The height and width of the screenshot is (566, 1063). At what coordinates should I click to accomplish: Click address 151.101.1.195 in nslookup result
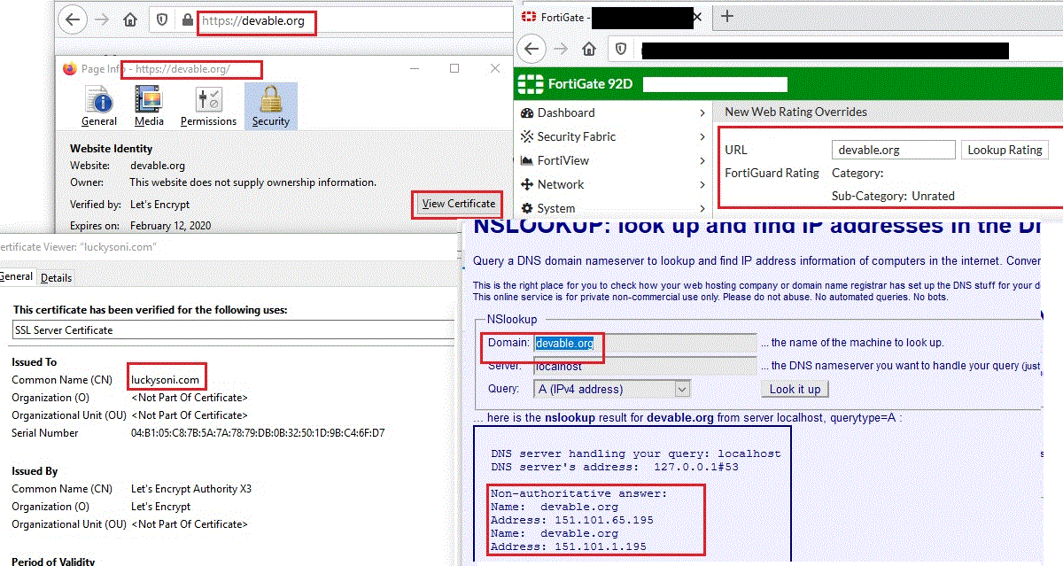601,547
